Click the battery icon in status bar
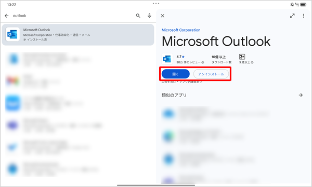Screen dimensions: 312x187 [x=303, y=5]
